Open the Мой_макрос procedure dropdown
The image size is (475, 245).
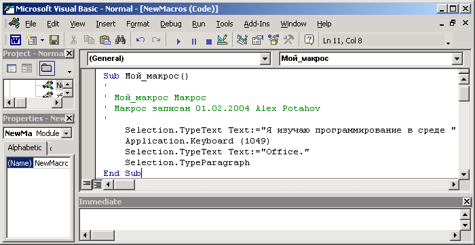457,59
